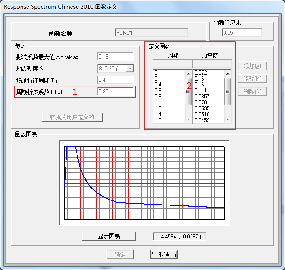285x270 pixels.
Task: Click the red marker point on chart
Action: coord(183,205)
